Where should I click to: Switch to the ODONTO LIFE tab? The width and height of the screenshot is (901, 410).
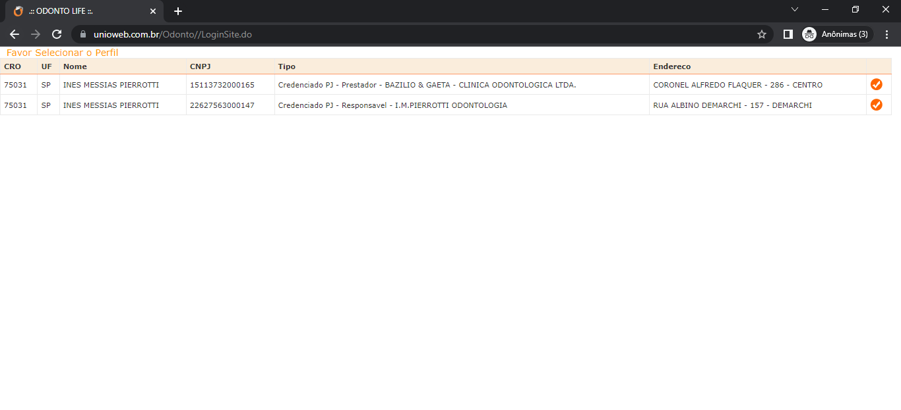[84, 11]
